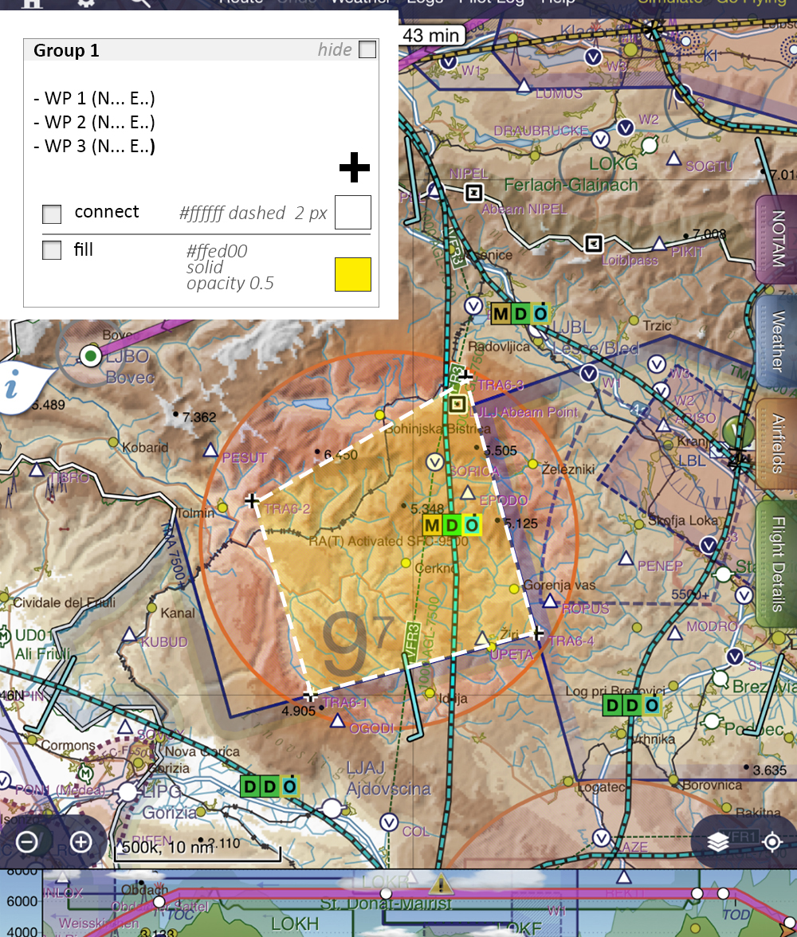Select WP 3 in the Group 1 list
The width and height of the screenshot is (797, 937).
(x=94, y=147)
